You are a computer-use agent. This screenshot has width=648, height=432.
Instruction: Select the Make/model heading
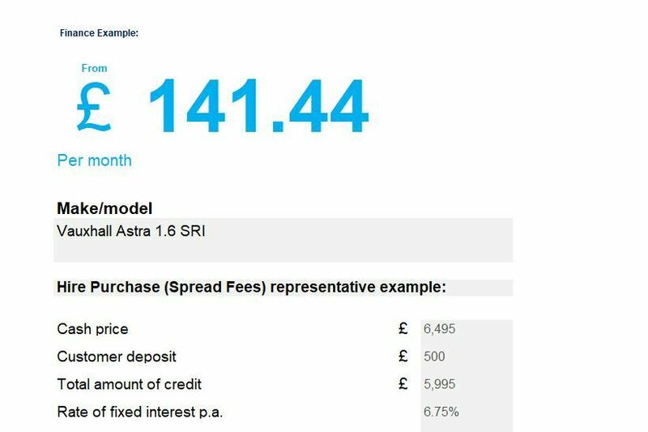pos(104,208)
